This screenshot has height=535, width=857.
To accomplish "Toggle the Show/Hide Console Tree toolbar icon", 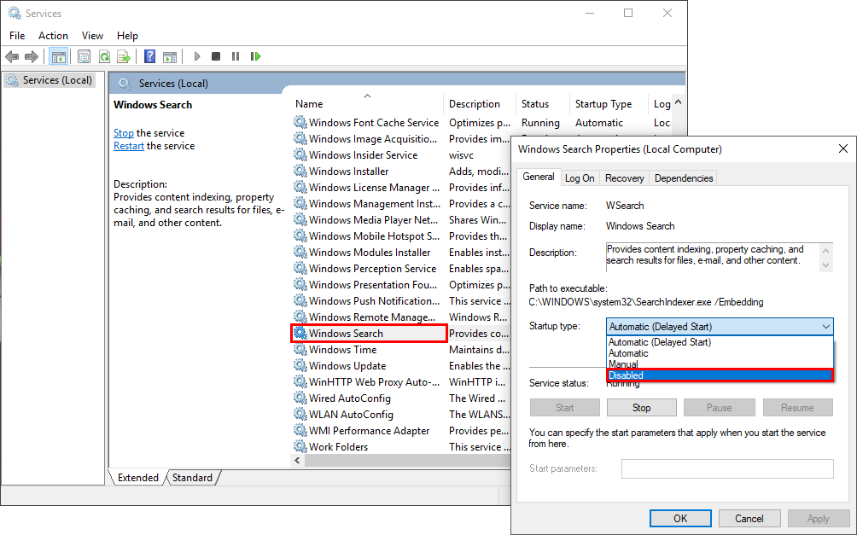I will point(59,56).
